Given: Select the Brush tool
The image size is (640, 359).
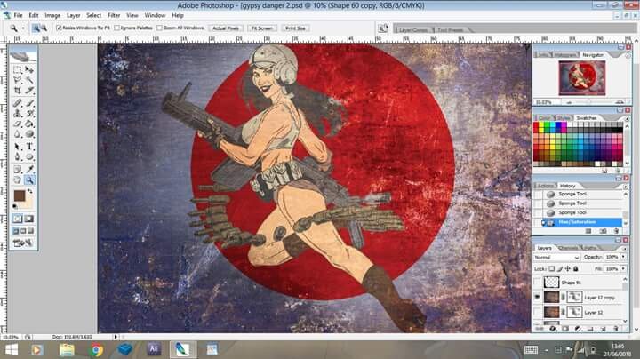Looking at the screenshot, I should pyautogui.click(x=29, y=103).
